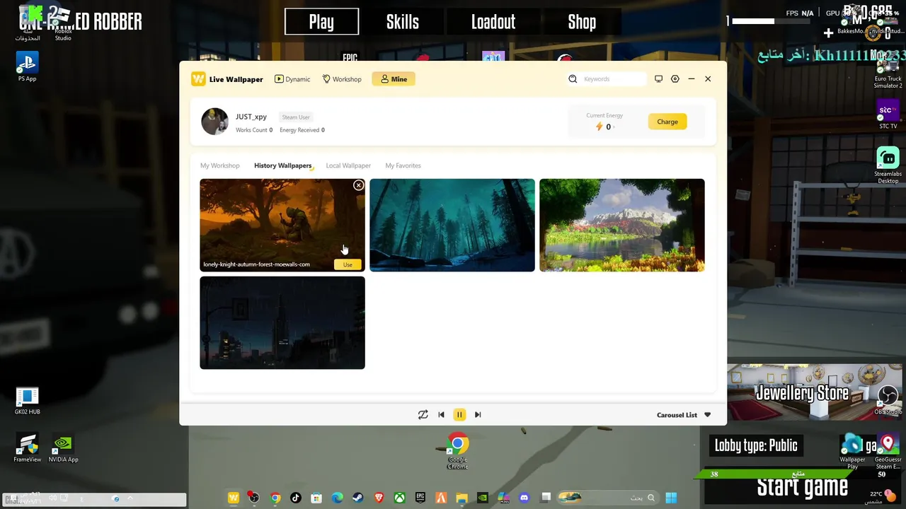
Task: Switch to the Workshop tab
Action: coord(342,79)
